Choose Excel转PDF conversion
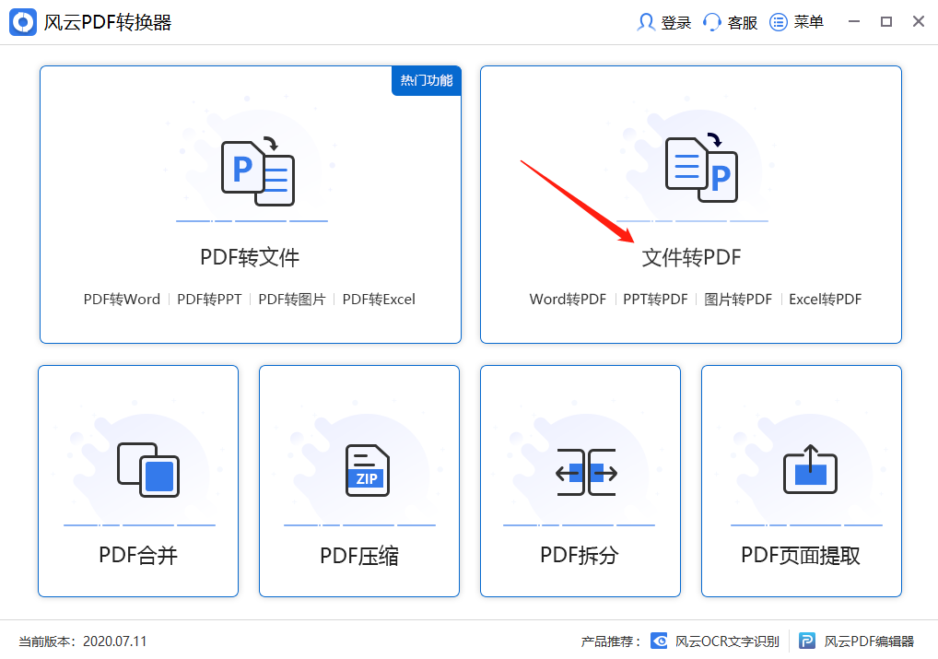This screenshot has width=938, height=659. click(825, 300)
